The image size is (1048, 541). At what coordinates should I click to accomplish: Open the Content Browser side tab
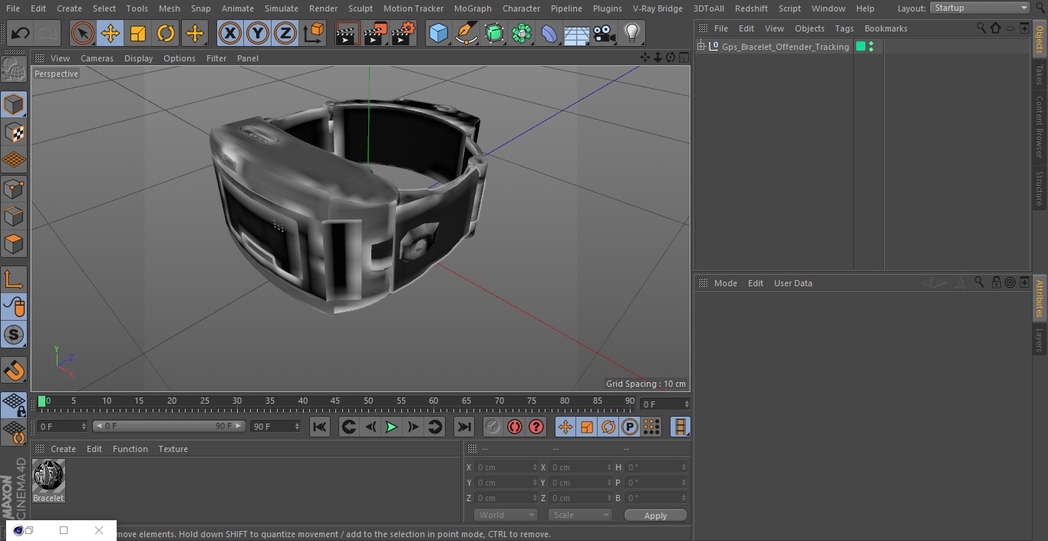[x=1040, y=127]
